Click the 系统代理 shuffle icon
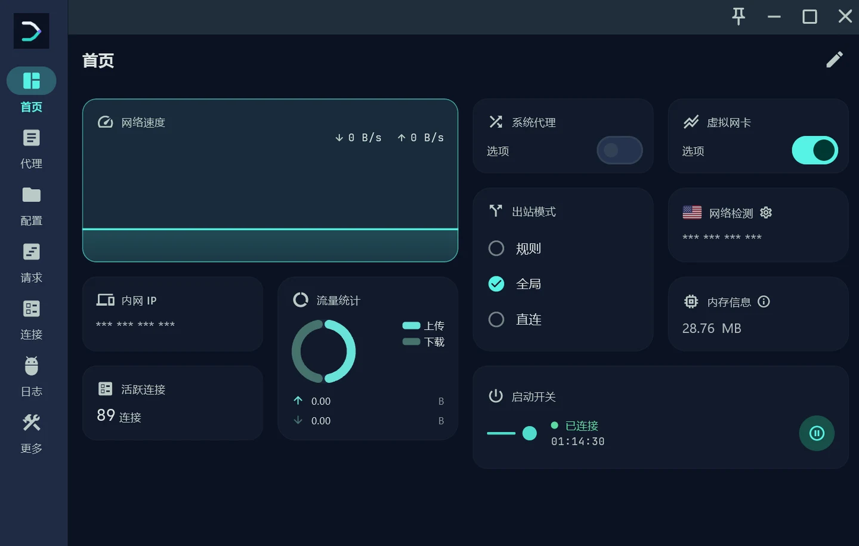Screen dimensions: 859x546 496,122
